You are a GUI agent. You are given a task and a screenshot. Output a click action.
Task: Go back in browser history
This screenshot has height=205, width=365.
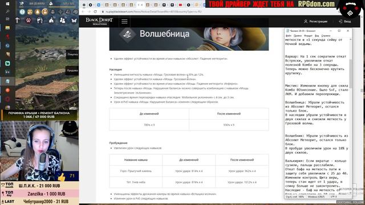83,11
